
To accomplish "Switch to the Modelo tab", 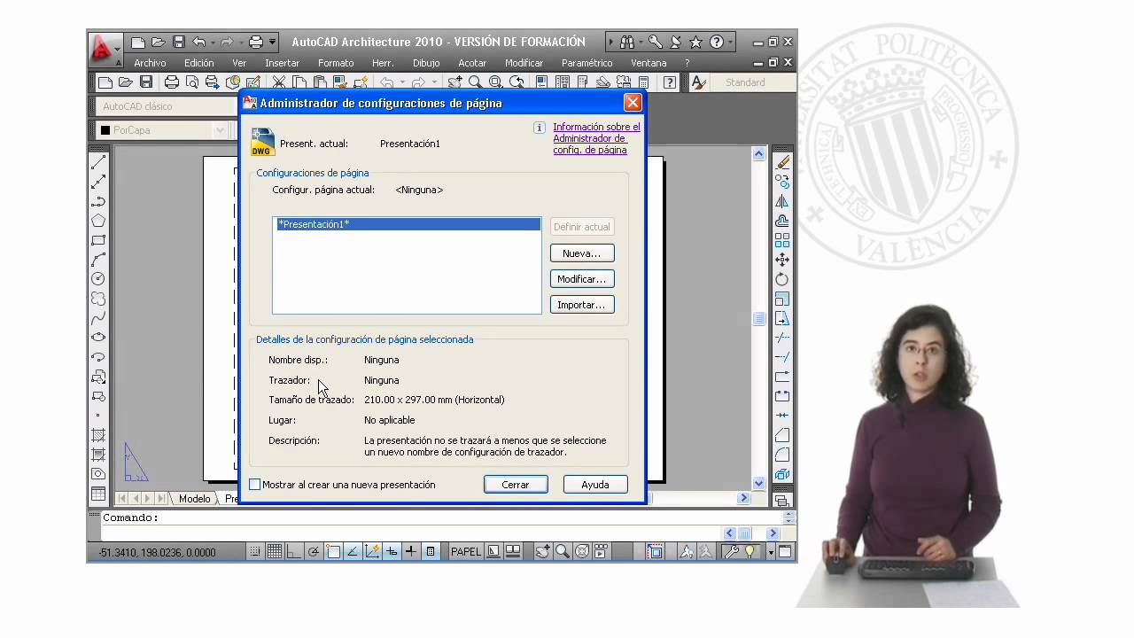I will click(x=194, y=499).
